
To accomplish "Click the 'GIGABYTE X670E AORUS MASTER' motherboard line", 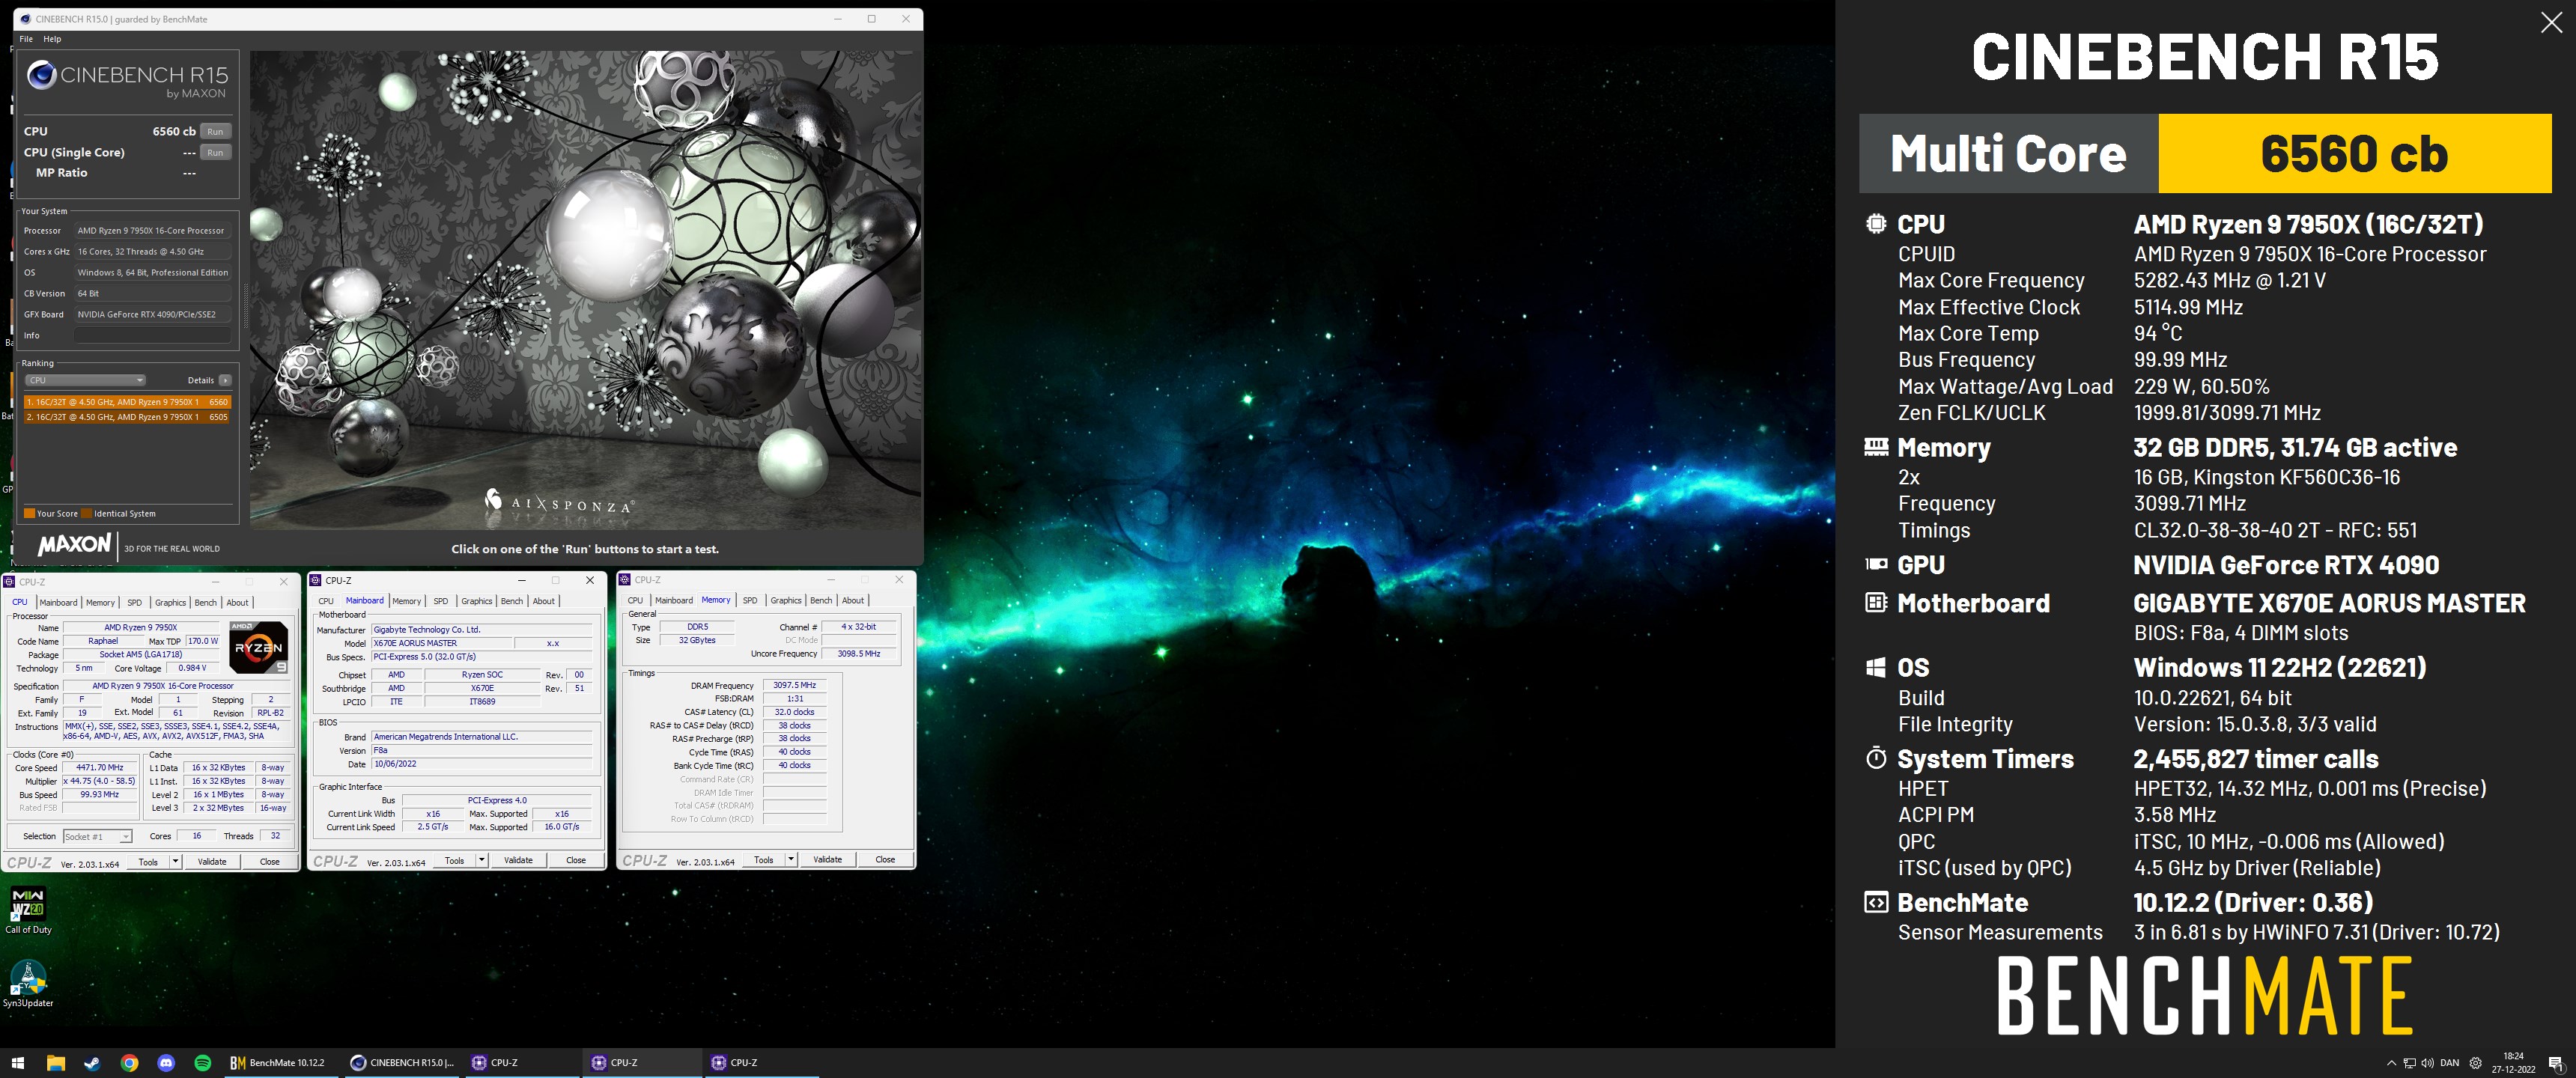I will pyautogui.click(x=2329, y=603).
